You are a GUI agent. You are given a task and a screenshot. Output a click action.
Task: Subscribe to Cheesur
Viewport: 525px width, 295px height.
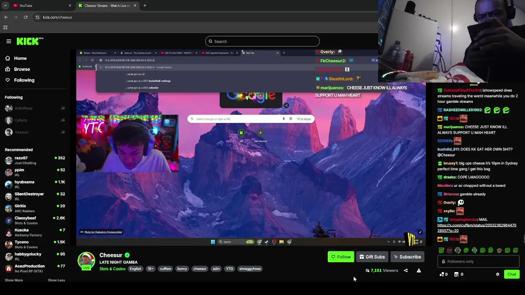(x=407, y=257)
